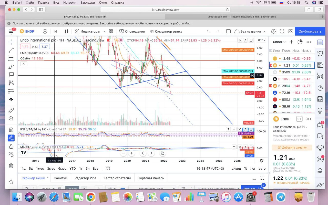Open the notifications bell panel
Image resolution: width=328 pixels, height=205 pixels.
320,170
